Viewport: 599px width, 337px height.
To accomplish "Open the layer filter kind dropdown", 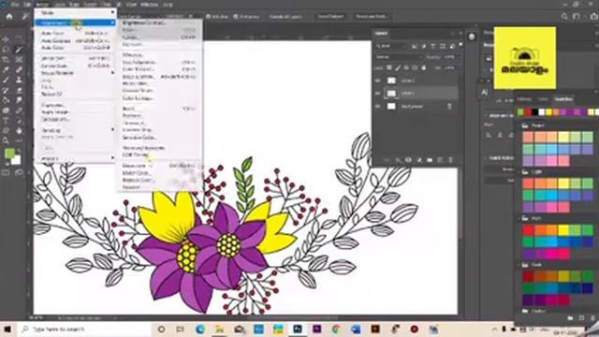I will coord(392,46).
